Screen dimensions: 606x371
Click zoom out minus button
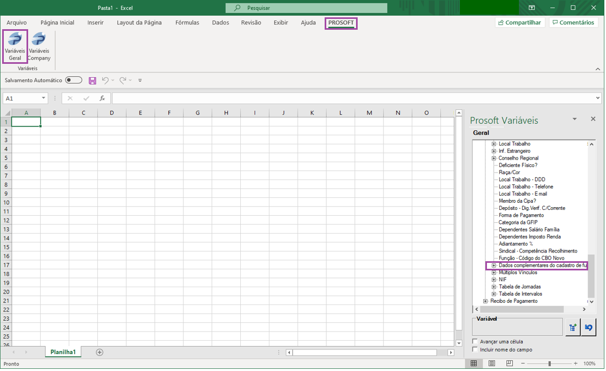[523, 363]
